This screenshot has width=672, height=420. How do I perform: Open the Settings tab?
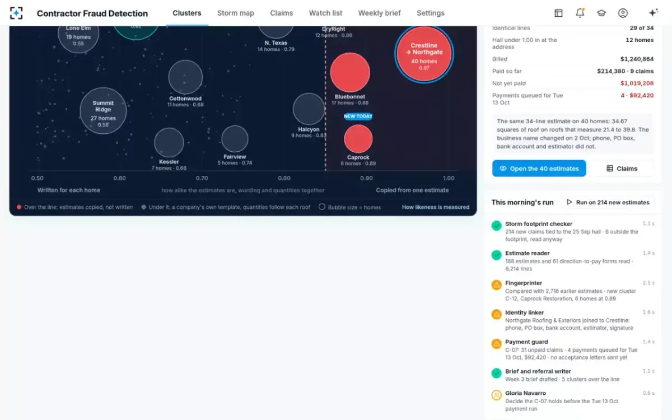pyautogui.click(x=431, y=13)
